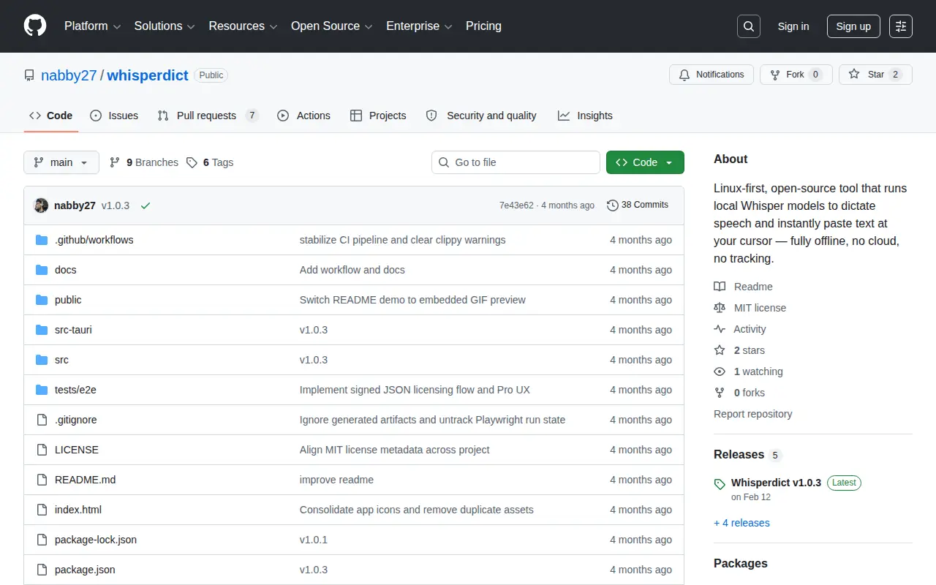Open the README.md file
Image resolution: width=936 pixels, height=585 pixels.
click(85, 480)
